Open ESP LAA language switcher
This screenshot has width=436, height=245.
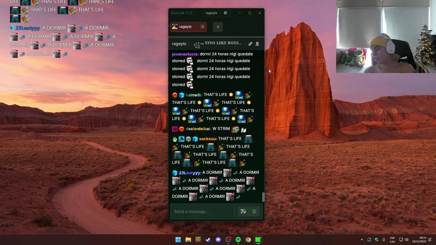392,240
